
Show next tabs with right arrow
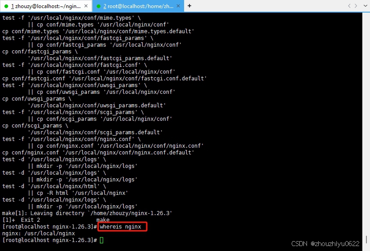coord(356,6)
